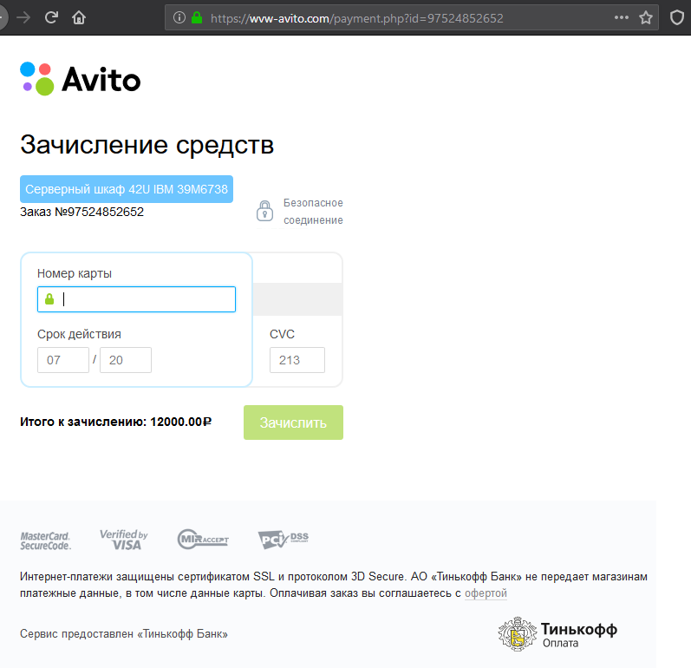Go to the browser home page
This screenshot has height=668, width=691.
pyautogui.click(x=79, y=17)
